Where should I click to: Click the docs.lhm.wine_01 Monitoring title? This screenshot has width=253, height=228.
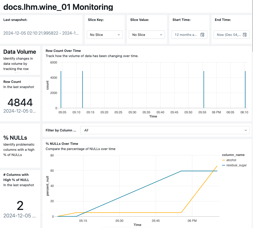58,7
